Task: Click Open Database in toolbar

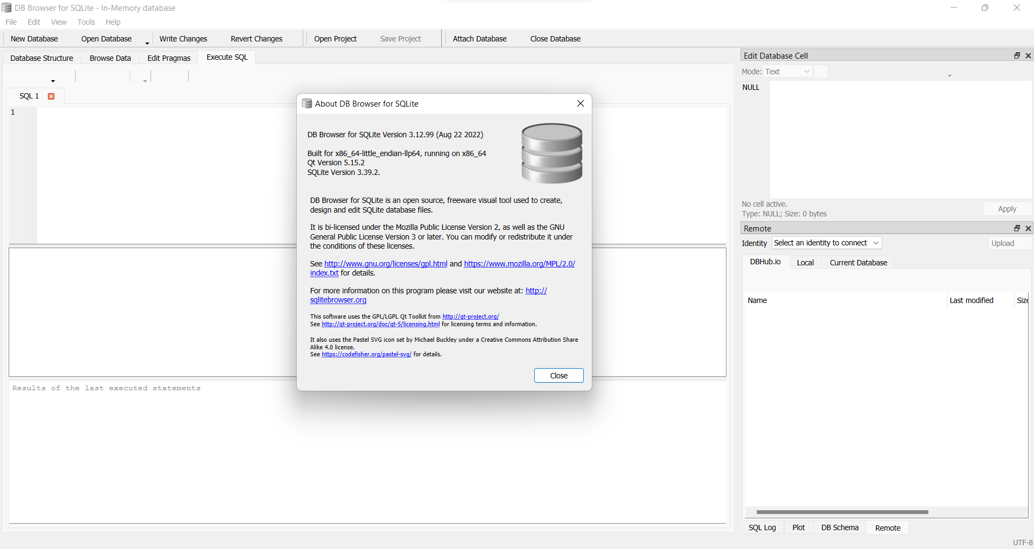Action: coord(107,39)
